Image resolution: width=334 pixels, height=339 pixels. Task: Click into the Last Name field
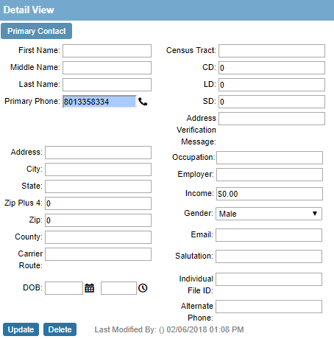(x=107, y=85)
